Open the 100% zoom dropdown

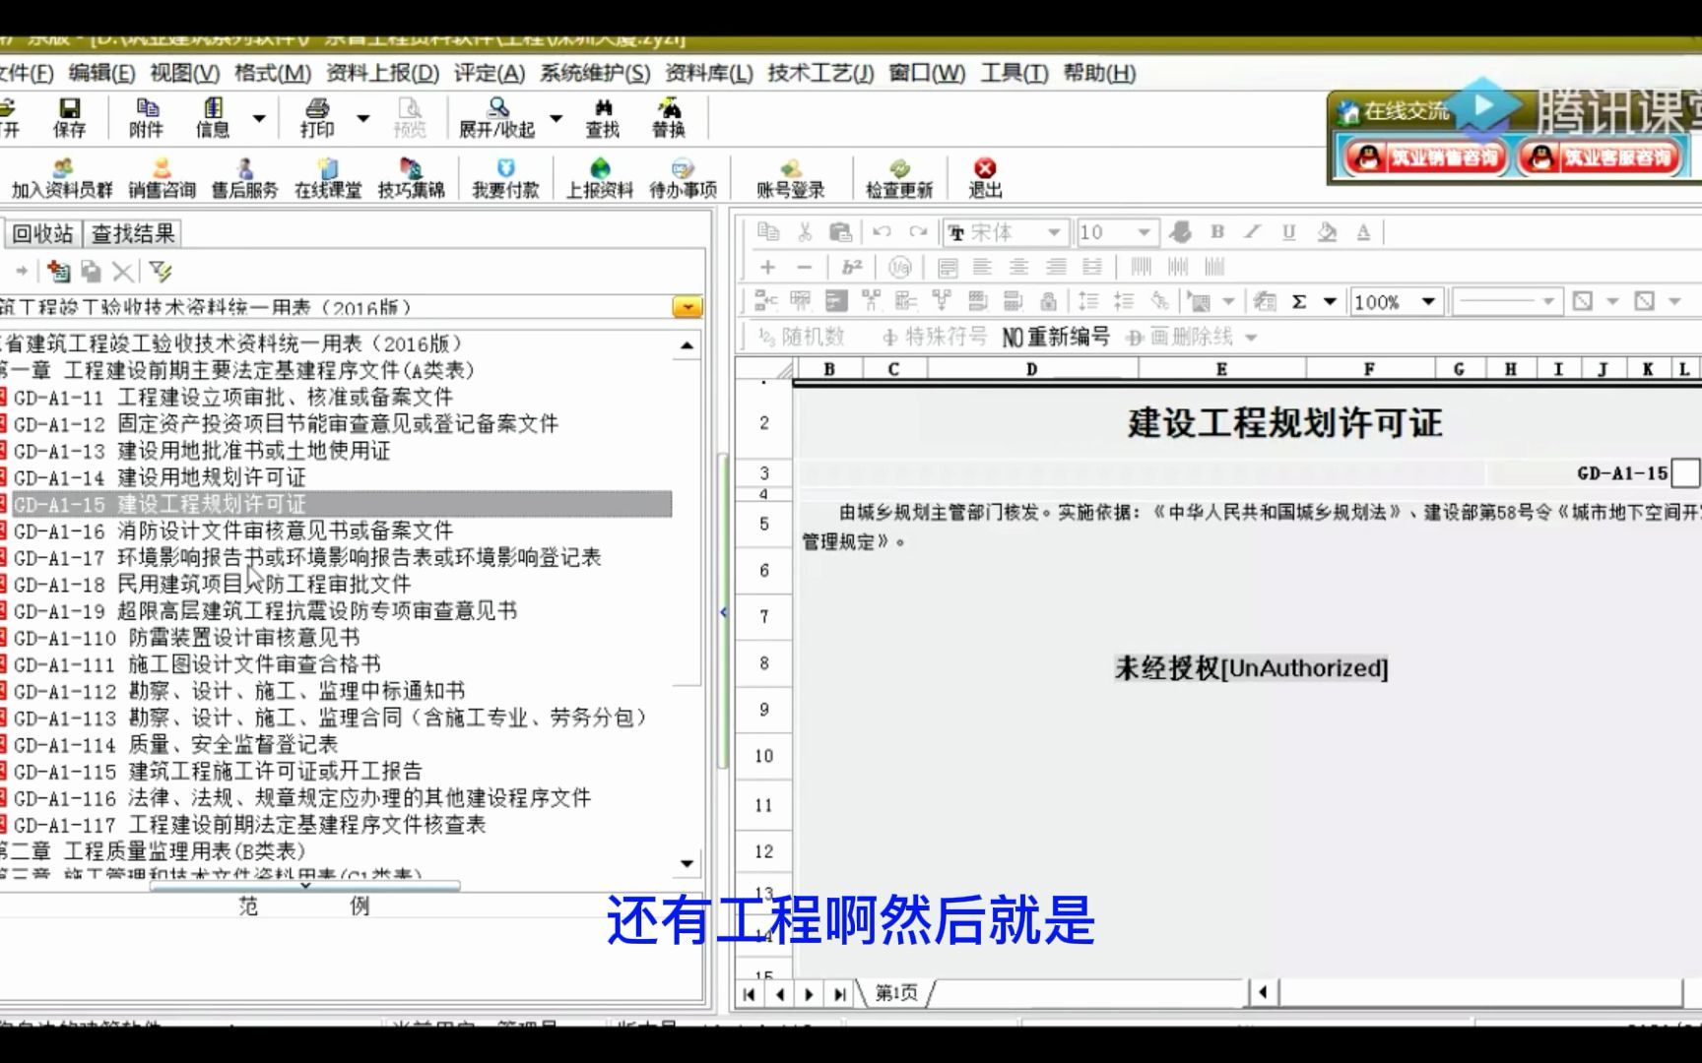[x=1428, y=301]
